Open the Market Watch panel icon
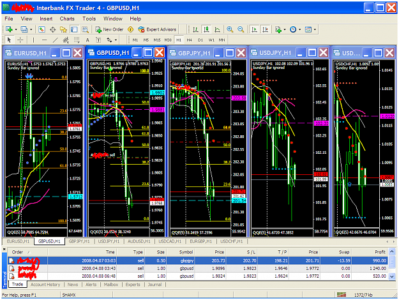 [41, 29]
